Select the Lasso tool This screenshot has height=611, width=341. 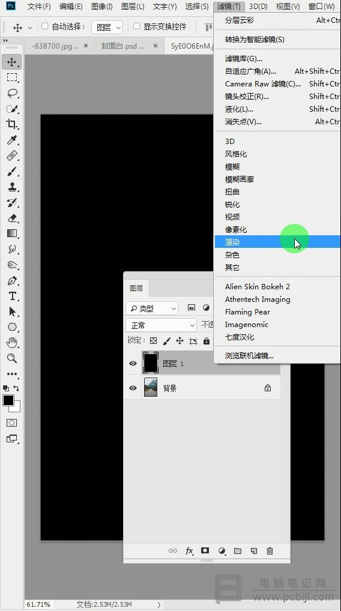coord(11,93)
